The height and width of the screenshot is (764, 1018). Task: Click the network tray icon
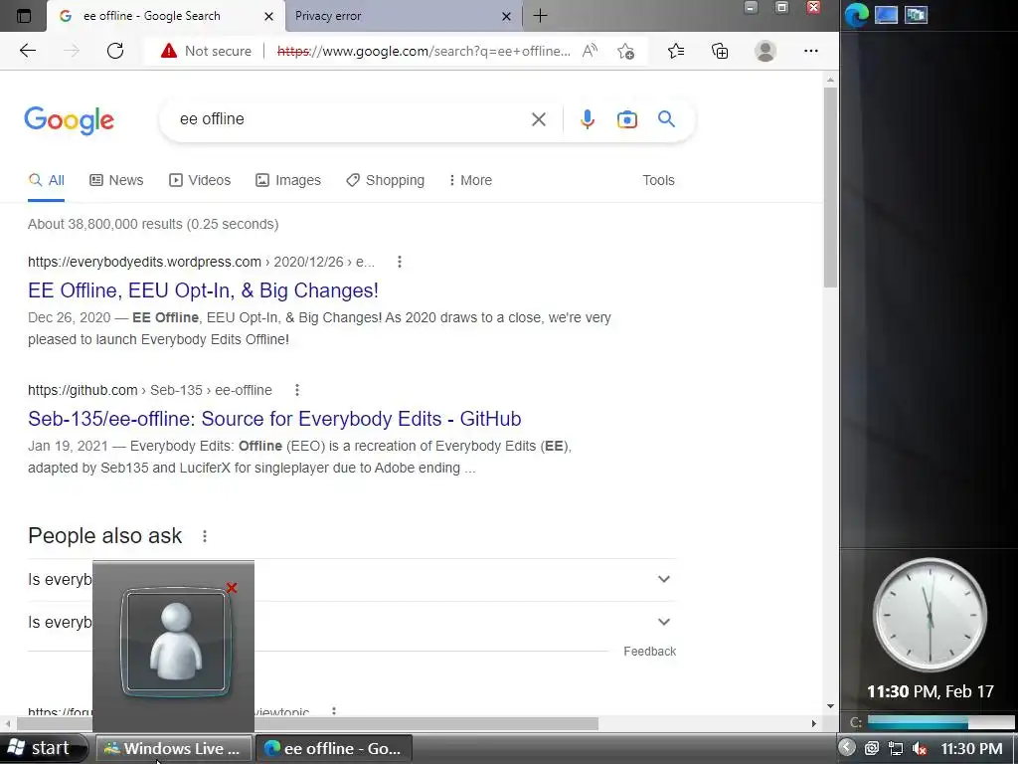point(896,748)
